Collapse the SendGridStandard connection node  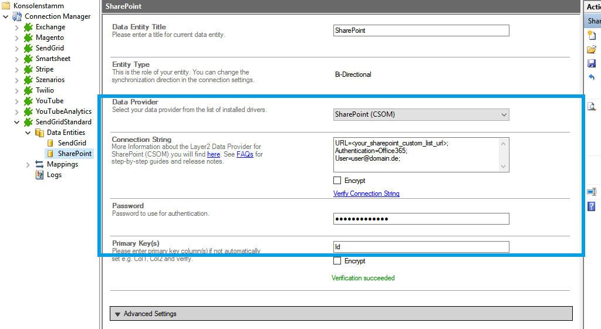[17, 122]
